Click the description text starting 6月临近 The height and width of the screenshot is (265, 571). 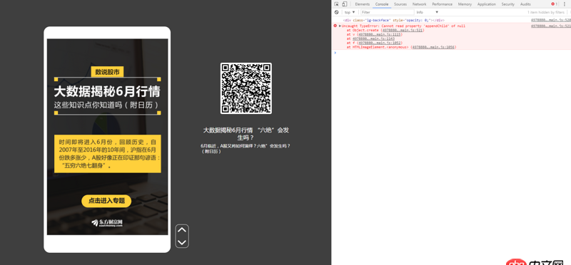point(246,148)
